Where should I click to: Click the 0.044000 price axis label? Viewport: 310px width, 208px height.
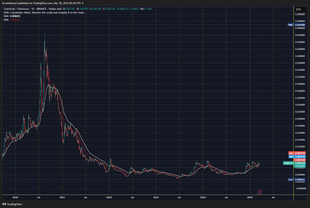tap(301, 35)
